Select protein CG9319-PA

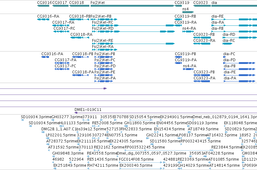178,63
